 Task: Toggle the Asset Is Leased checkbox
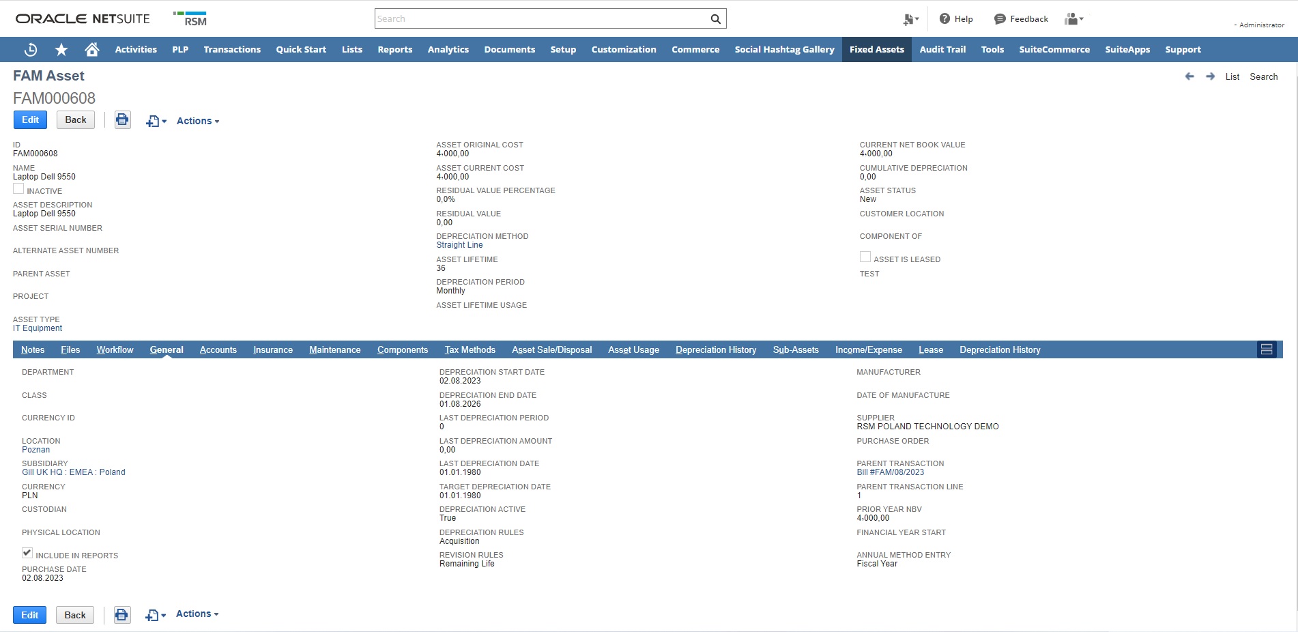[865, 257]
